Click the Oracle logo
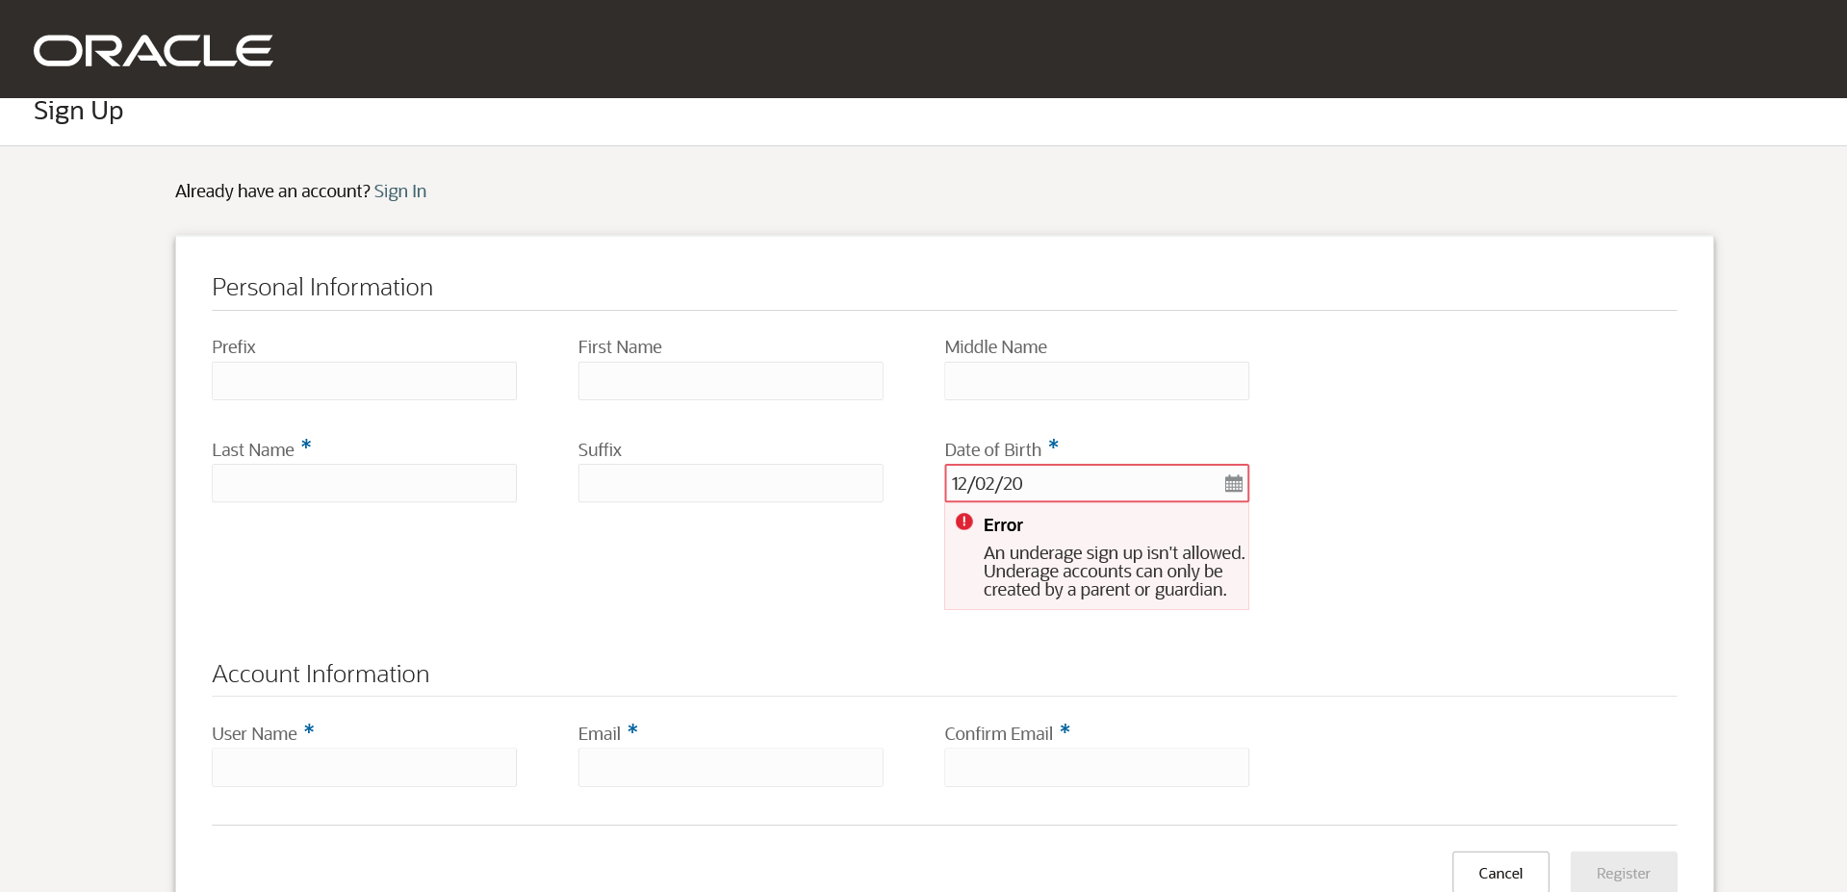1847x892 pixels. click(153, 51)
